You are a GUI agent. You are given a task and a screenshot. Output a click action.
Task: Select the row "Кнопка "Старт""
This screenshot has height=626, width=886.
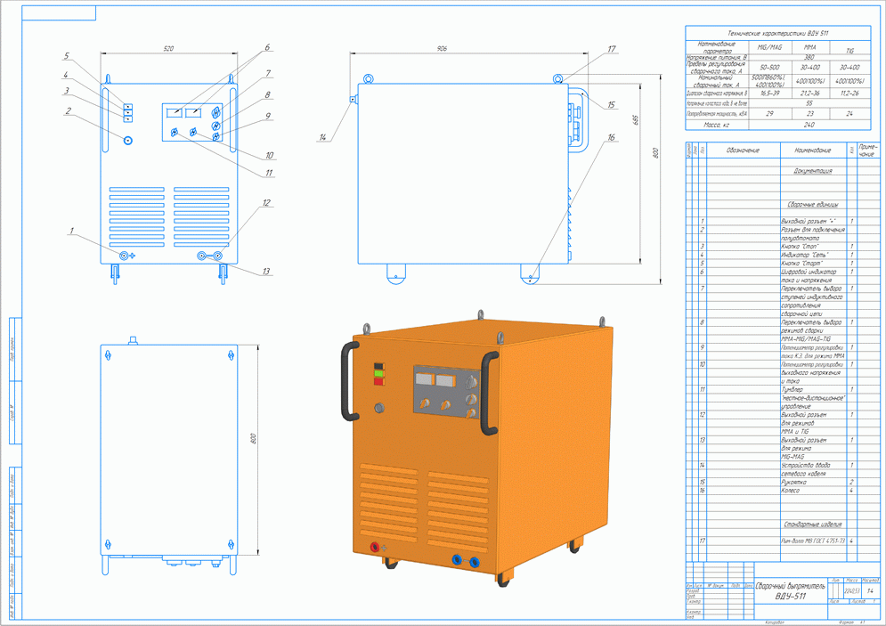click(783, 264)
